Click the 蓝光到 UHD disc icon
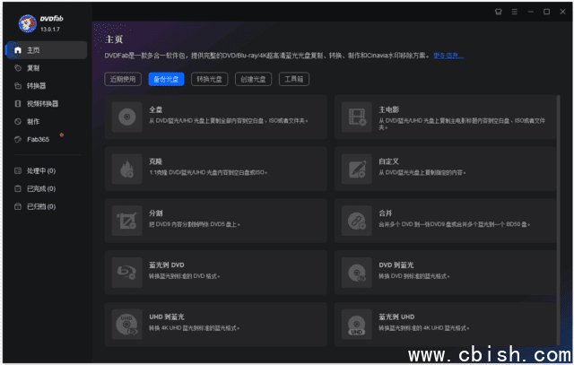 coord(358,321)
